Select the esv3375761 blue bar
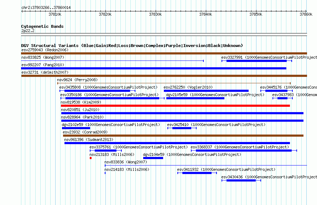 click(x=105, y=151)
